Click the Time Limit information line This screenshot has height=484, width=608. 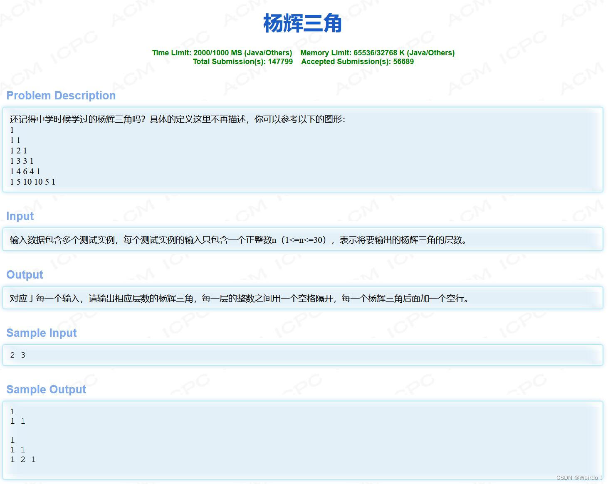click(x=222, y=52)
